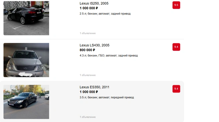This screenshot has height=122, width=219.
Task: Click the 9.4 rating badge for ES350
Action: pos(176,89)
